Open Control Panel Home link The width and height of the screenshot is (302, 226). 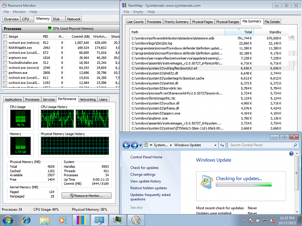pos(146,157)
